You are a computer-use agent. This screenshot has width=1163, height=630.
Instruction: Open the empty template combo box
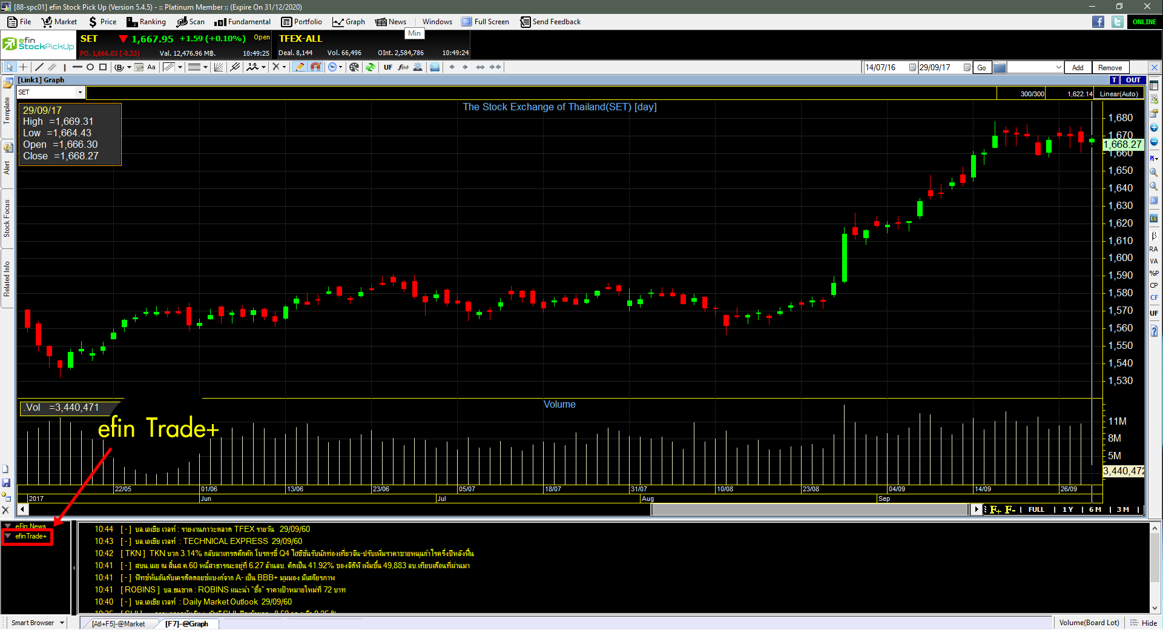[1035, 67]
